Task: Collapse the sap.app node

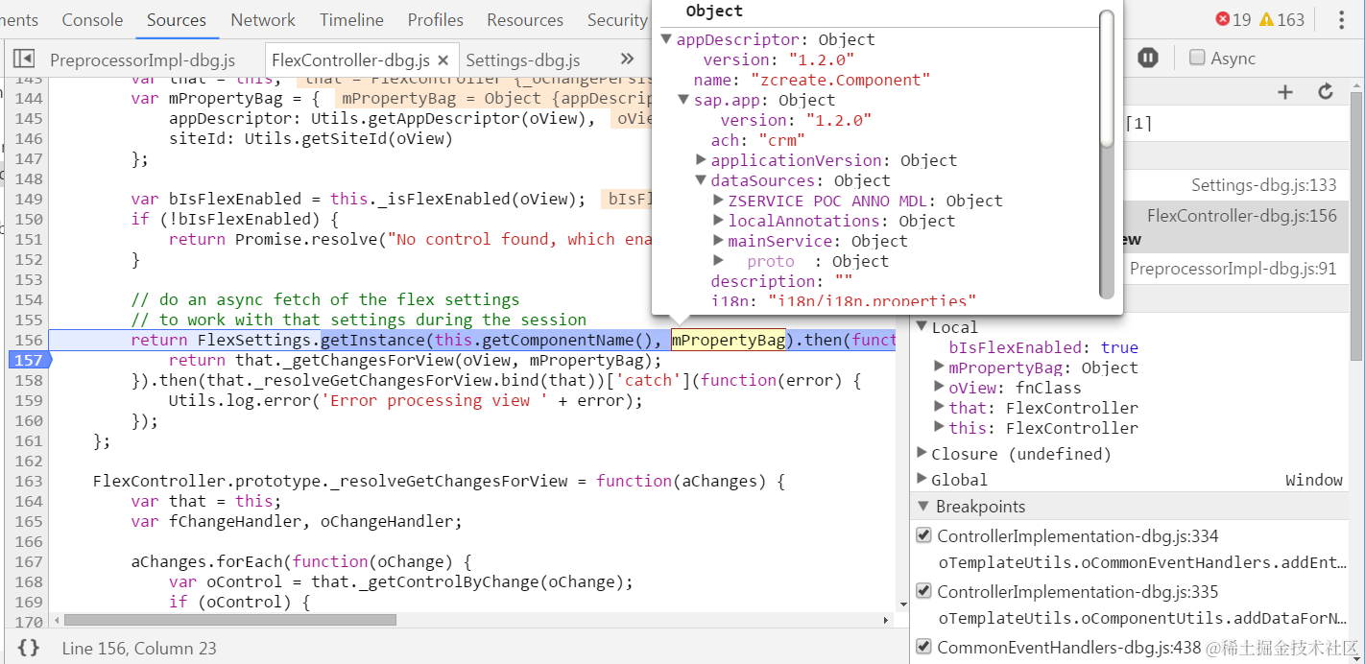Action: click(683, 100)
